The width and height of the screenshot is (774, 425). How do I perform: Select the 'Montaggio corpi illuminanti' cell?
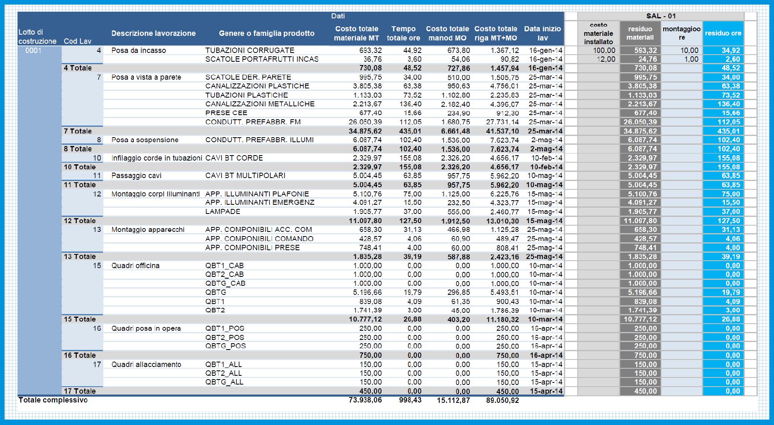pos(155,194)
